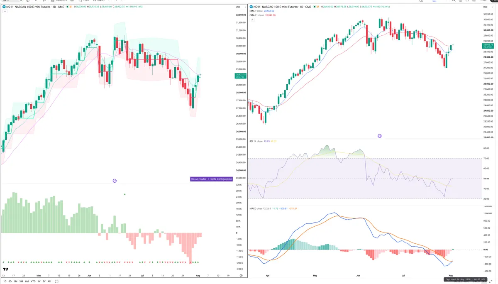Click the purple event marker on right chart
The width and height of the screenshot is (498, 284).
(x=379, y=136)
